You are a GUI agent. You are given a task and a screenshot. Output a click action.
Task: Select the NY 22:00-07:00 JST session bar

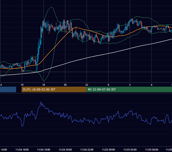[129, 89]
